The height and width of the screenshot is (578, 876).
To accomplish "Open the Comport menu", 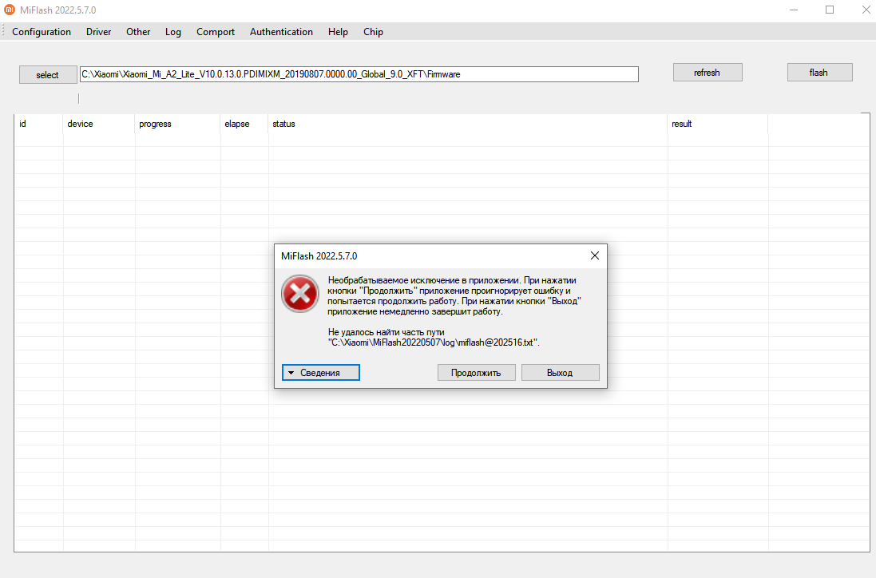I will coord(216,32).
